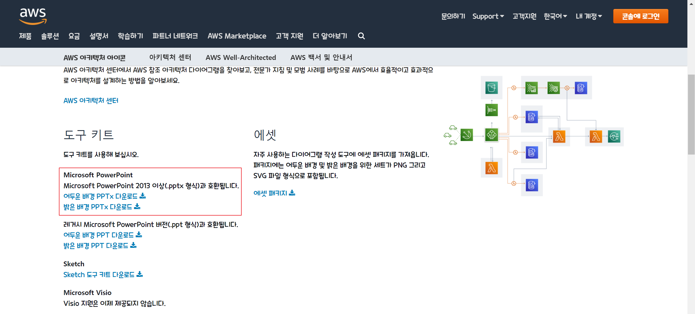Image resolution: width=695 pixels, height=314 pixels.
Task: Open the 제품 navigation menu
Action: point(25,36)
